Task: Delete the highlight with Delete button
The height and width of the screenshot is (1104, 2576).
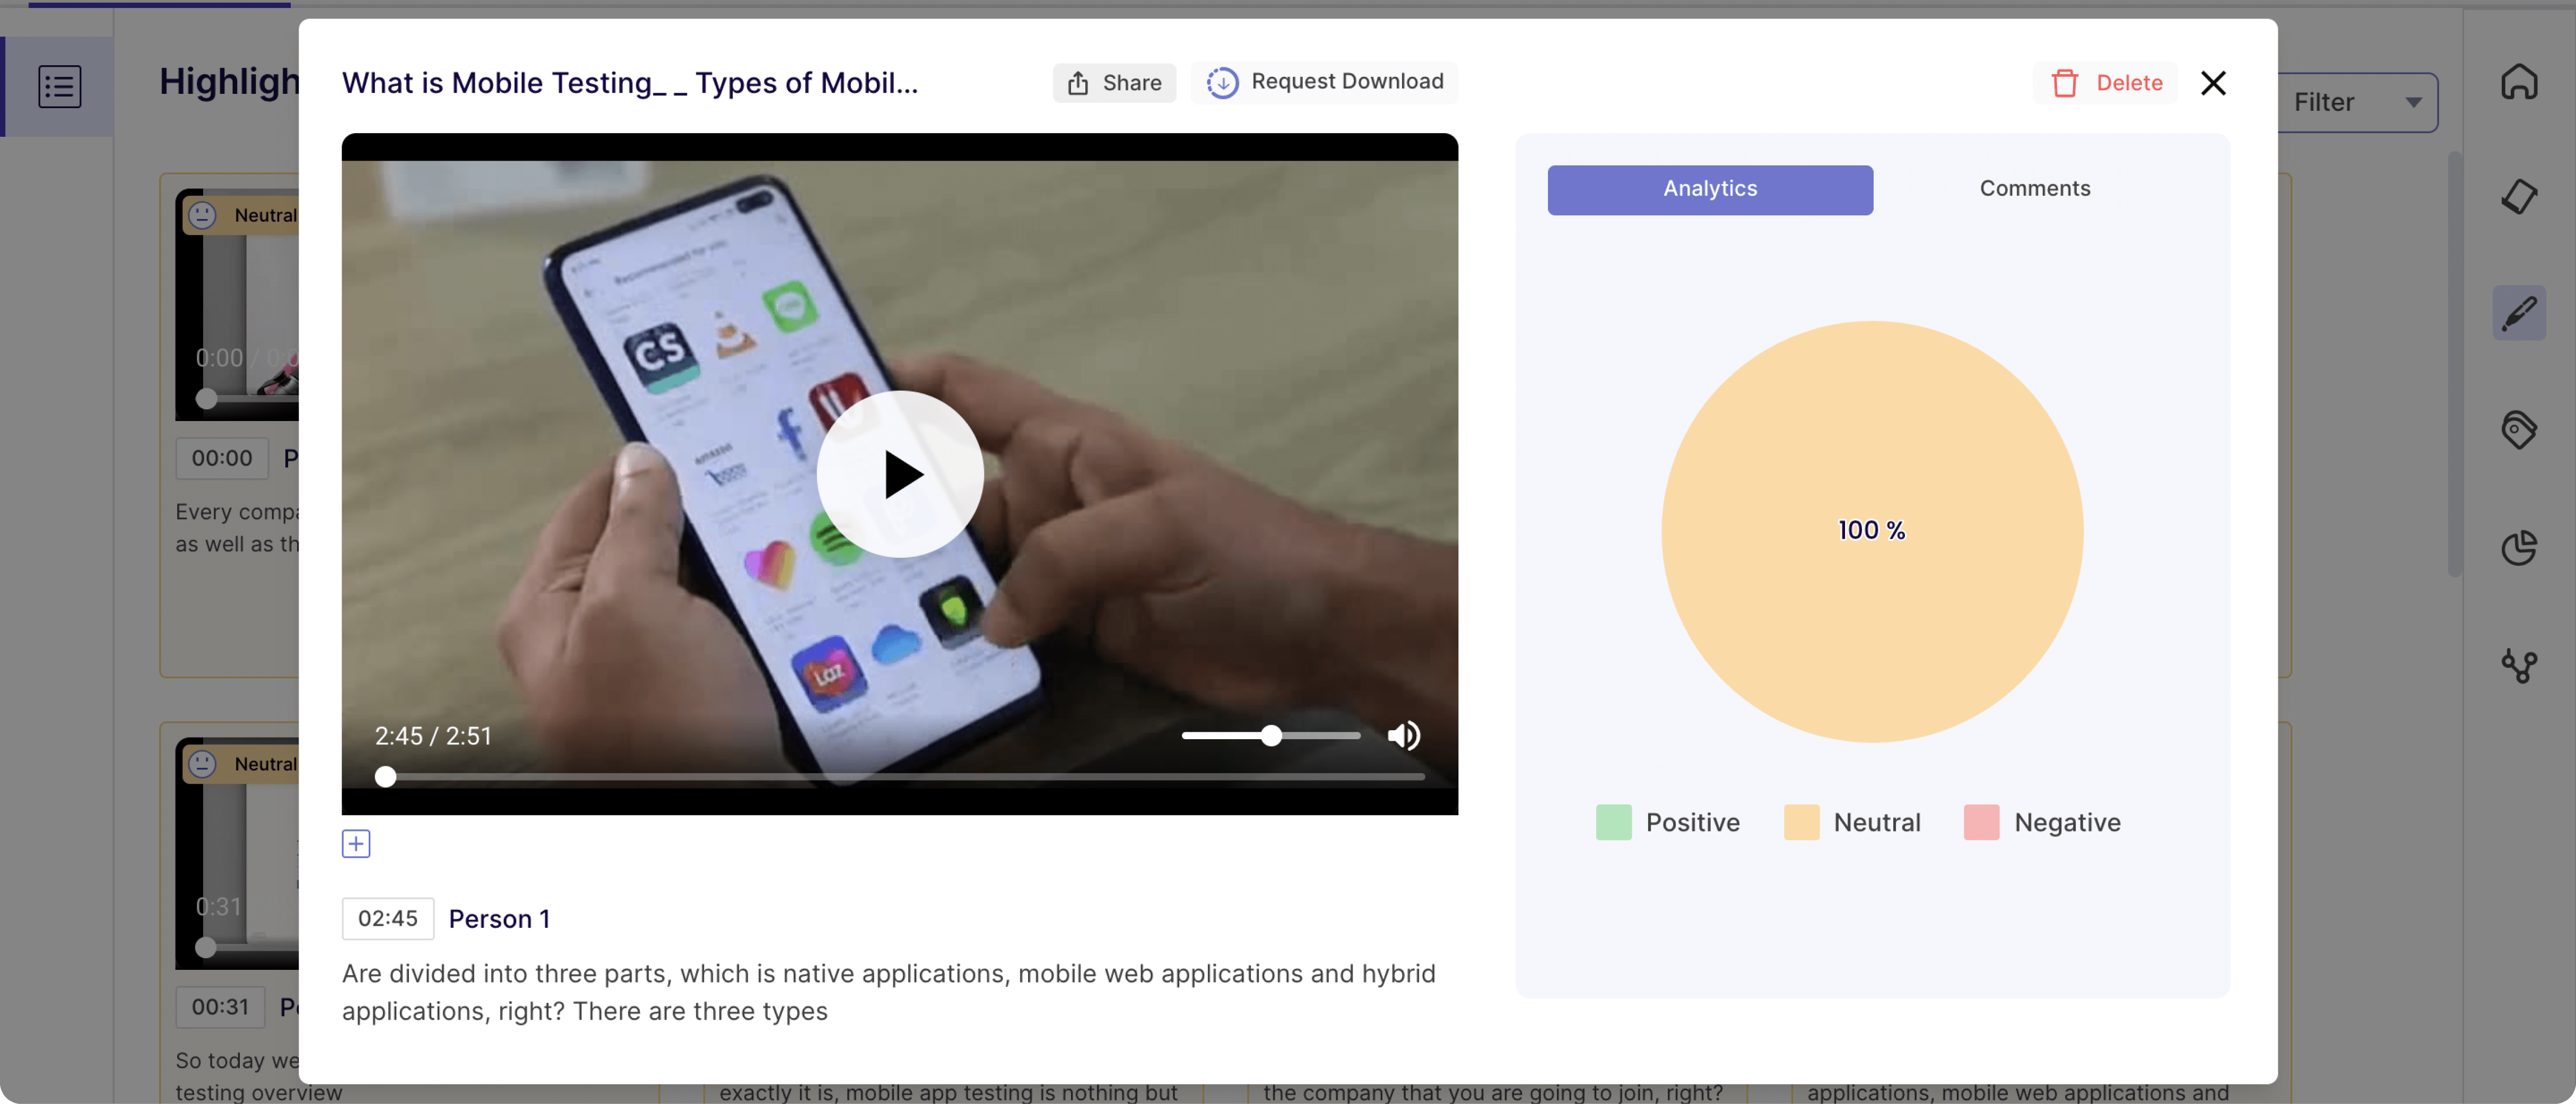Action: 2106,83
